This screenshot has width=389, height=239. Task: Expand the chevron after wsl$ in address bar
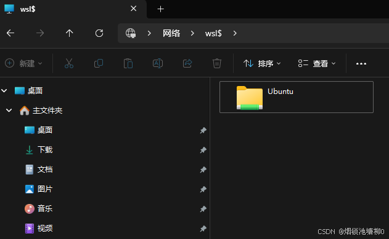coord(235,33)
